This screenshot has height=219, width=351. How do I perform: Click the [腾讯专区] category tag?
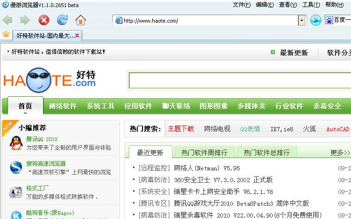coord(154,203)
